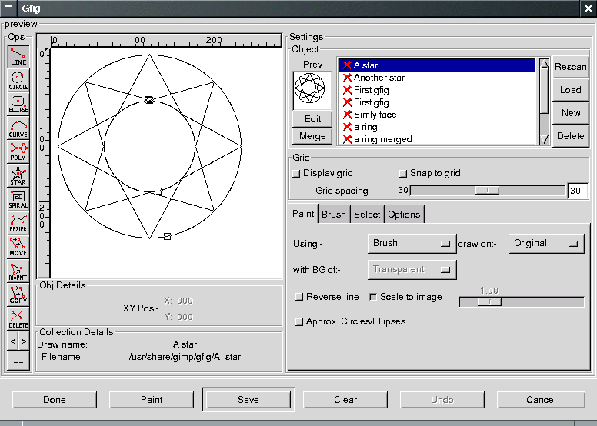Activate the Bezier tool
Image resolution: width=597 pixels, height=426 pixels.
[18, 223]
